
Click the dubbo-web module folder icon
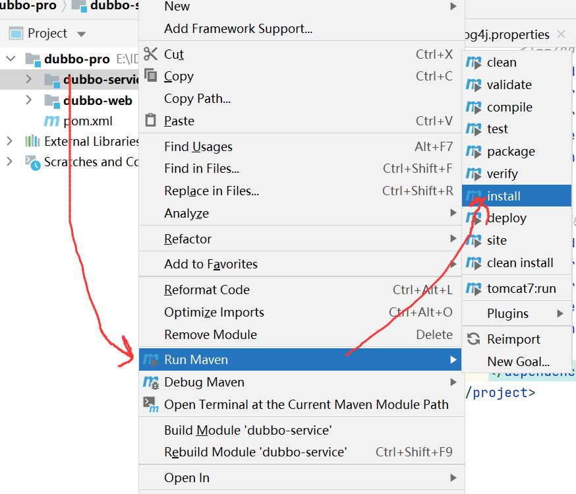coord(52,101)
